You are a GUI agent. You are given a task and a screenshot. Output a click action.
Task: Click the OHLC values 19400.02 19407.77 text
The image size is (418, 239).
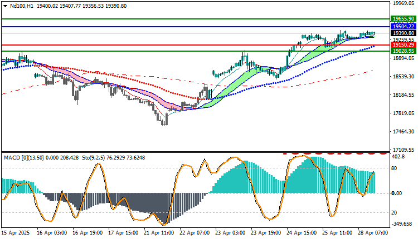coord(59,6)
